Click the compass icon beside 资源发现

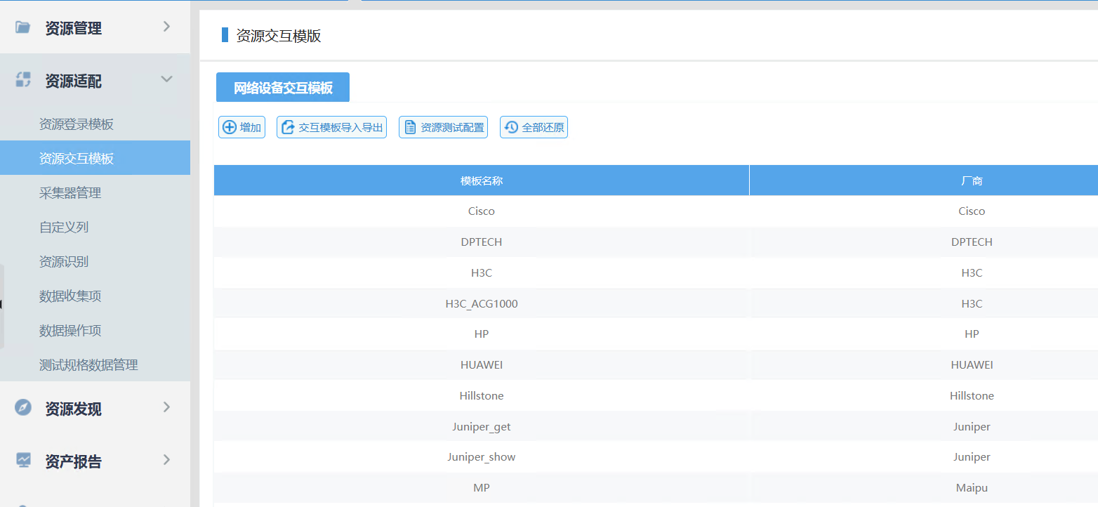pos(23,407)
